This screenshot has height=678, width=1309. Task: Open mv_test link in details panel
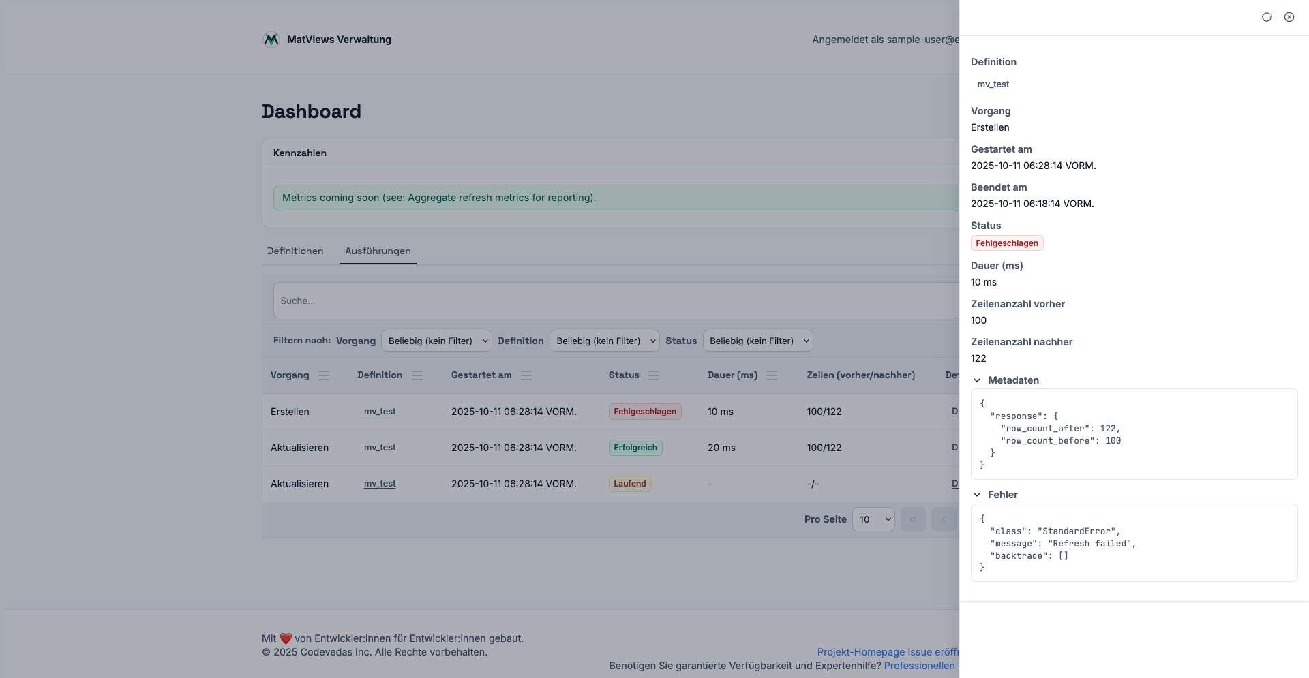(x=993, y=84)
